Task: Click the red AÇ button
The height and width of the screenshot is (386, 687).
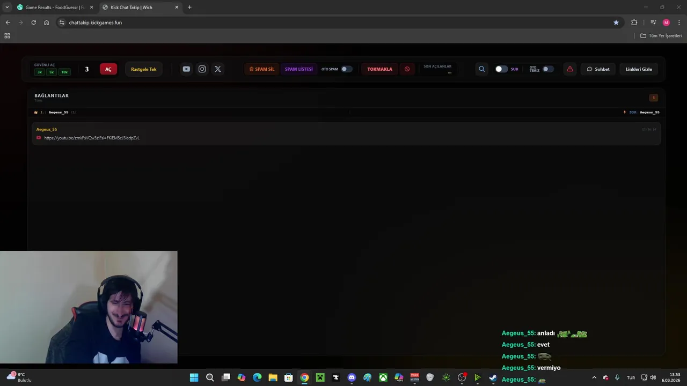Action: click(108, 69)
